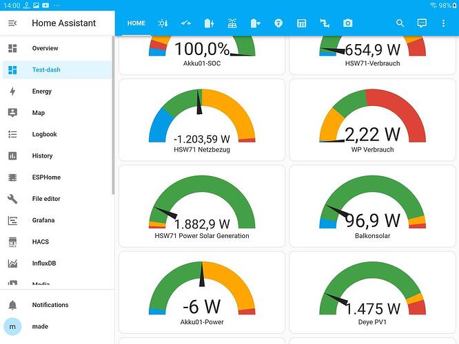The width and height of the screenshot is (459, 344).
Task: Open the battery heart tab
Action: click(255, 23)
